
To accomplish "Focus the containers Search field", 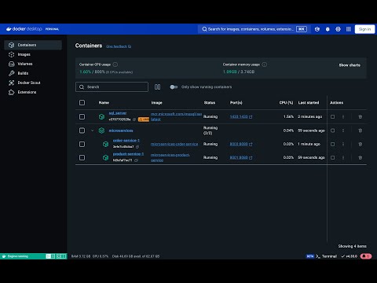I will [x=112, y=87].
